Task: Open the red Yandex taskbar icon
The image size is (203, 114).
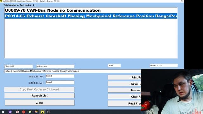Action: [23, 112]
